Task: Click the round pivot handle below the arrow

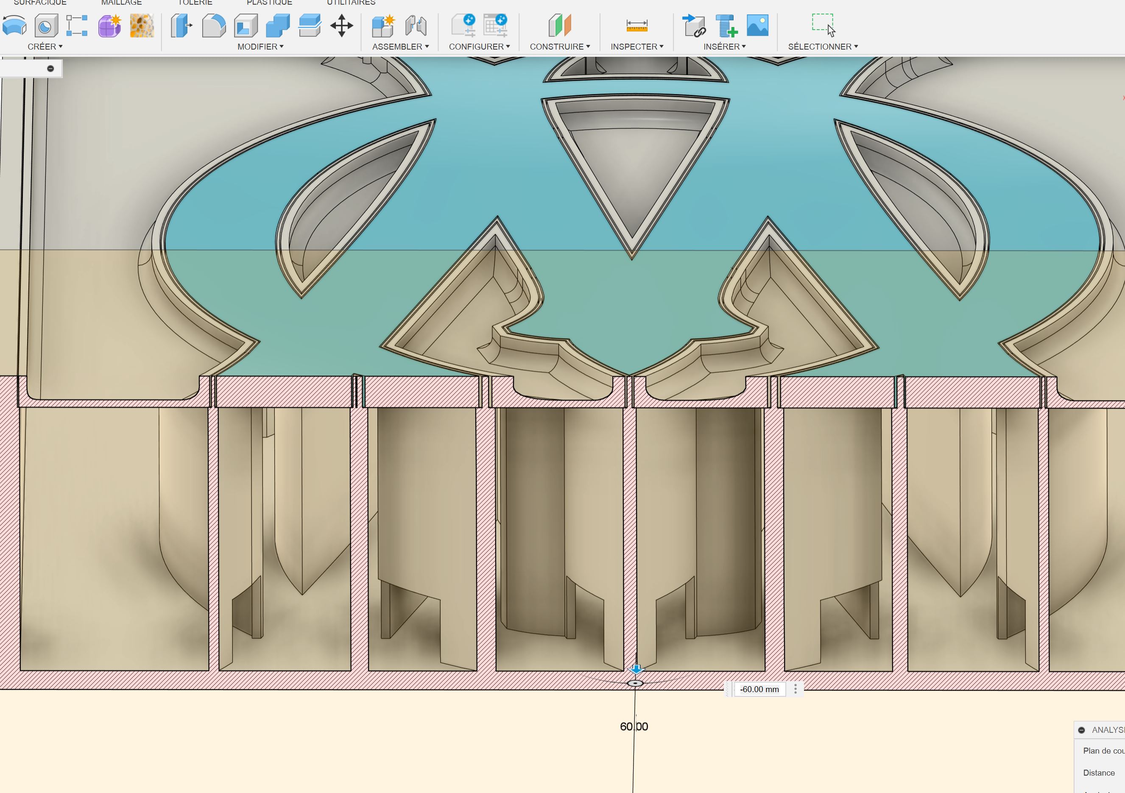Action: pos(636,683)
